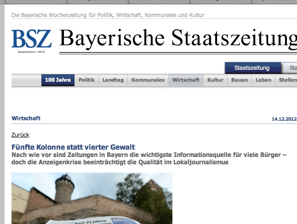This screenshot has width=297, height=224.
Task: Click the date 14.12.2012
Action: pos(284,119)
